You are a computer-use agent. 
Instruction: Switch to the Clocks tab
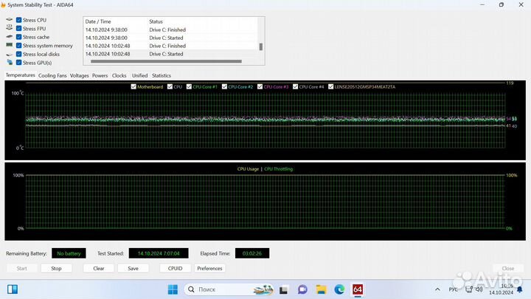click(119, 75)
